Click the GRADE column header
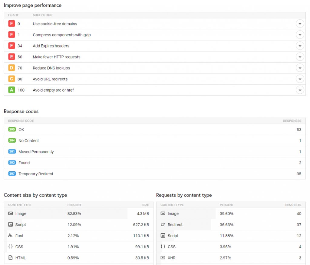Image resolution: width=310 pixels, height=265 pixels. coord(13,15)
